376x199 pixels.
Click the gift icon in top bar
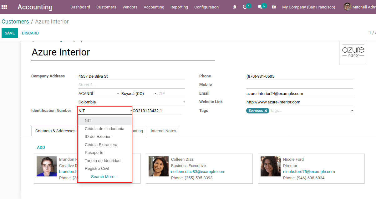tap(274, 7)
